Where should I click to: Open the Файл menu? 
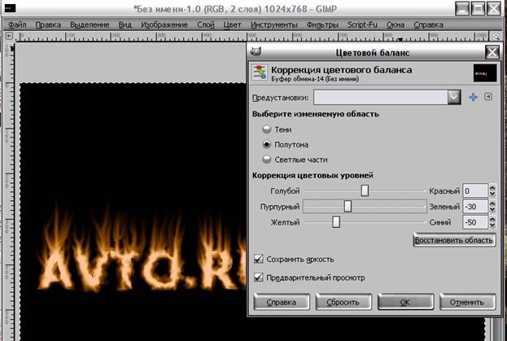17,24
